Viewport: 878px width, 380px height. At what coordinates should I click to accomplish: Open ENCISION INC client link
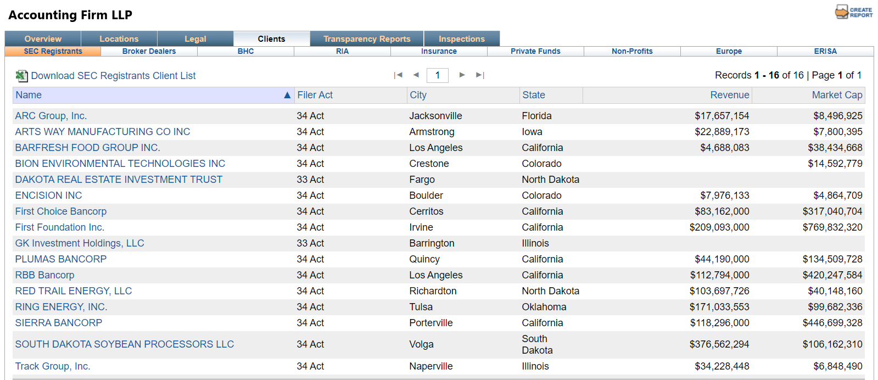48,195
